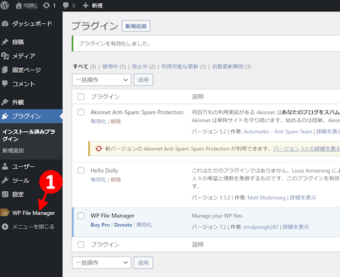This screenshot has width=340, height=277.
Task: Click the 外観 brush icon
Action: pos(5,102)
